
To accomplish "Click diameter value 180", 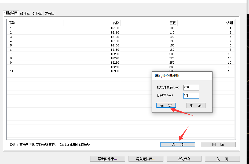I will click(172, 50).
